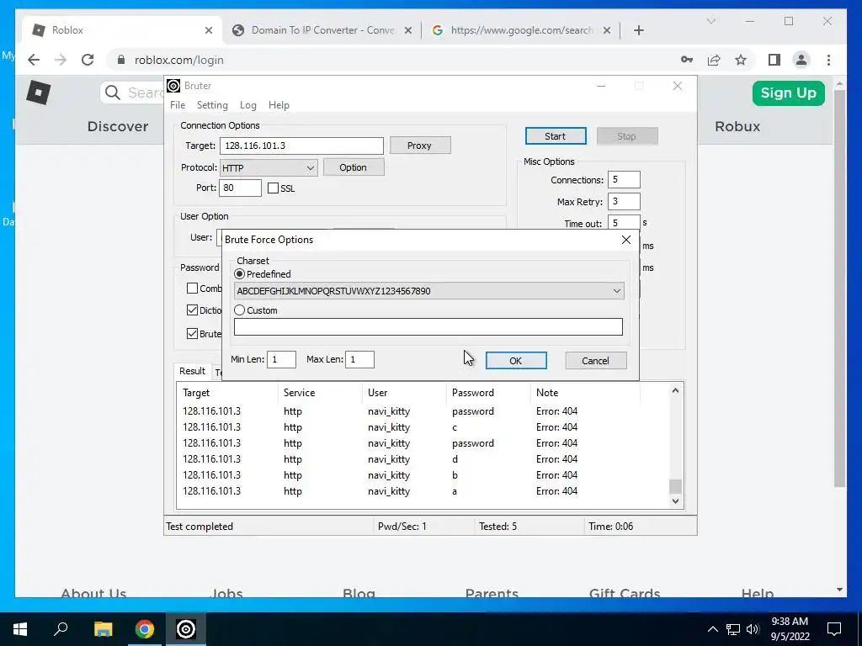Select the result row with password "d"
Image resolution: width=862 pixels, height=646 pixels.
pyautogui.click(x=423, y=458)
